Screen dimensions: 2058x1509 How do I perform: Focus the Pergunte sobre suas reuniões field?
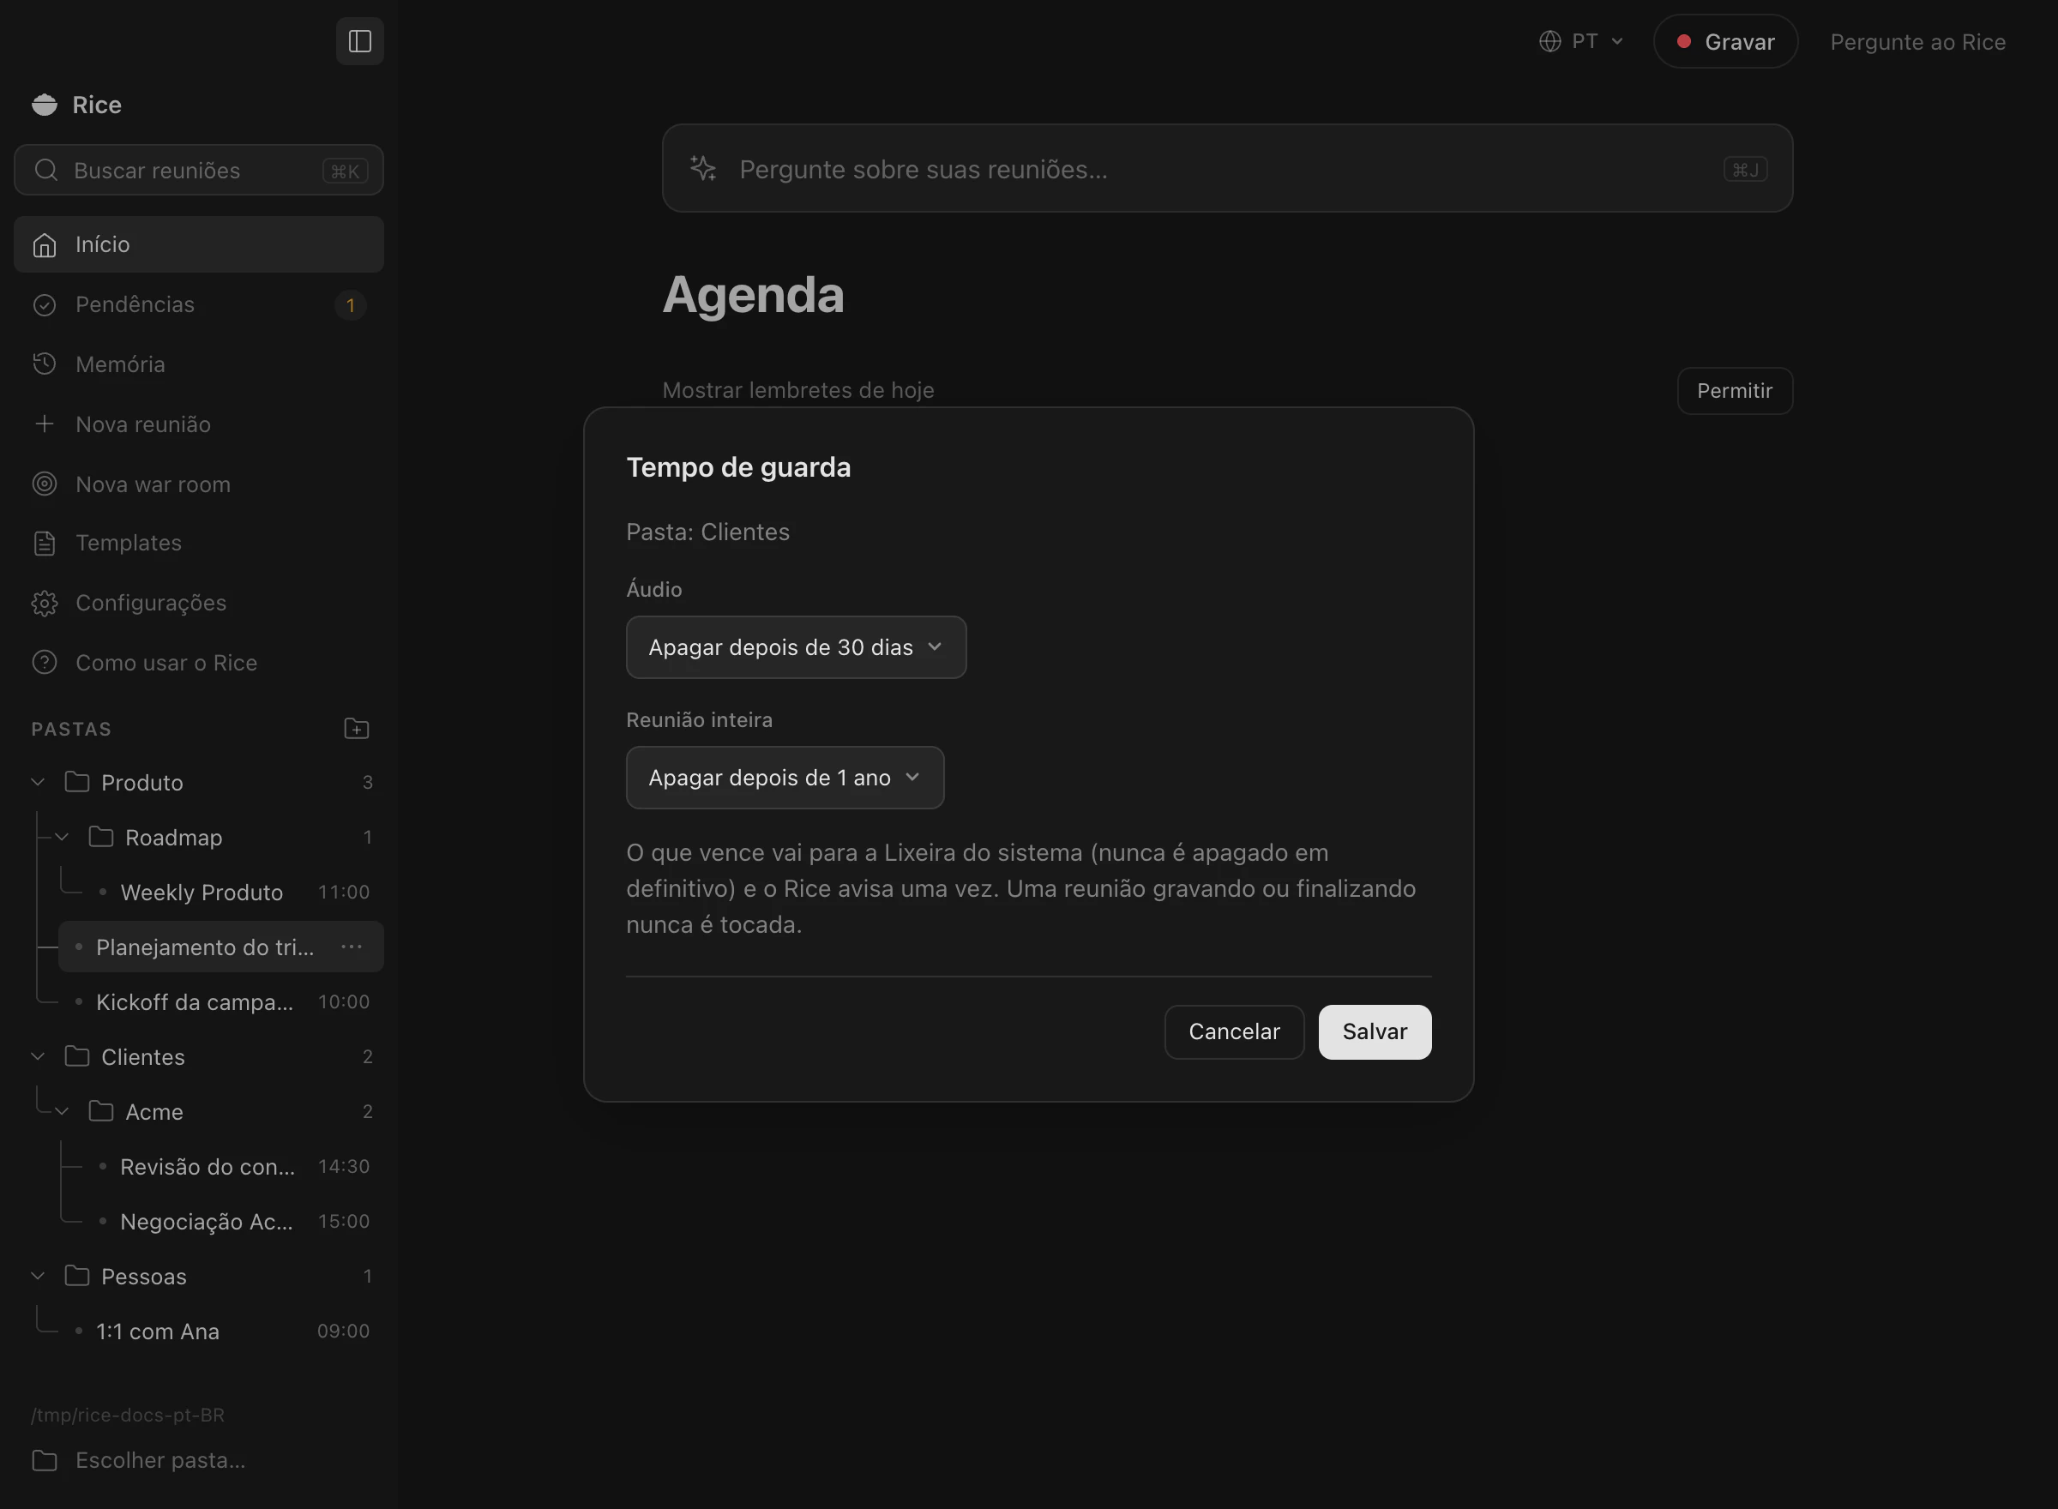[1227, 169]
